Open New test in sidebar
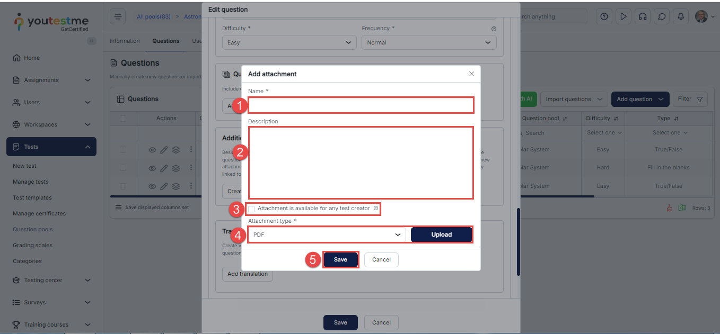 point(24,166)
